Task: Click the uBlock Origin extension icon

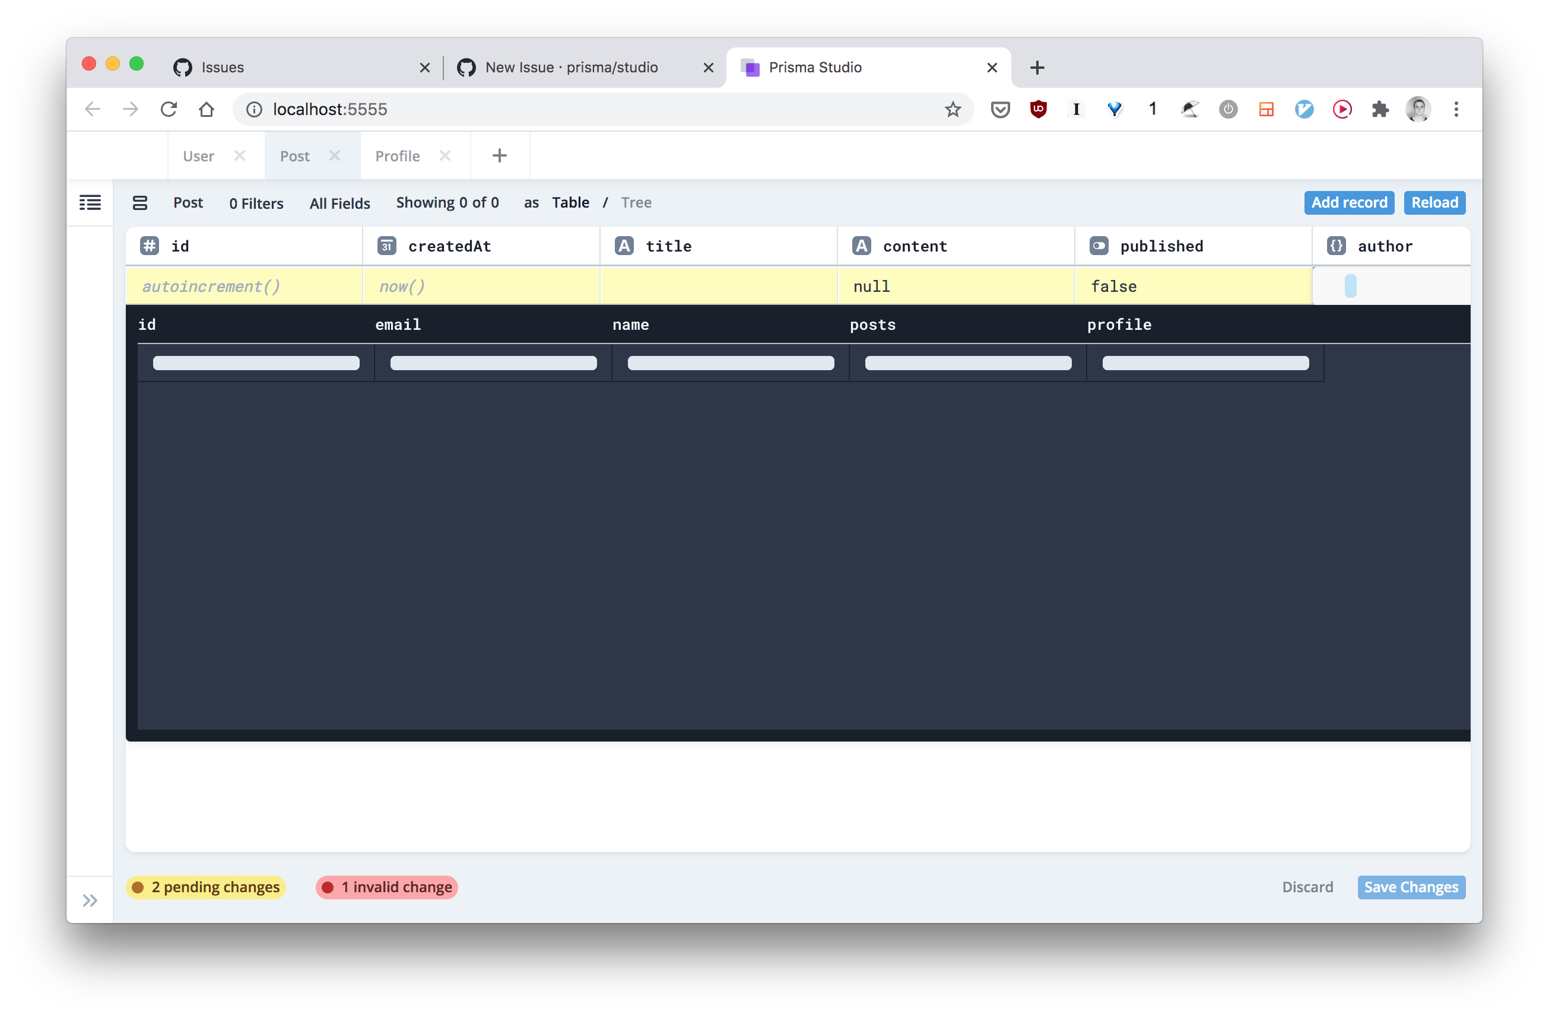Action: point(1038,109)
